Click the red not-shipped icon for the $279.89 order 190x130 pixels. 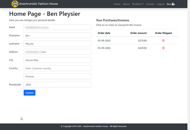(x=163, y=41)
